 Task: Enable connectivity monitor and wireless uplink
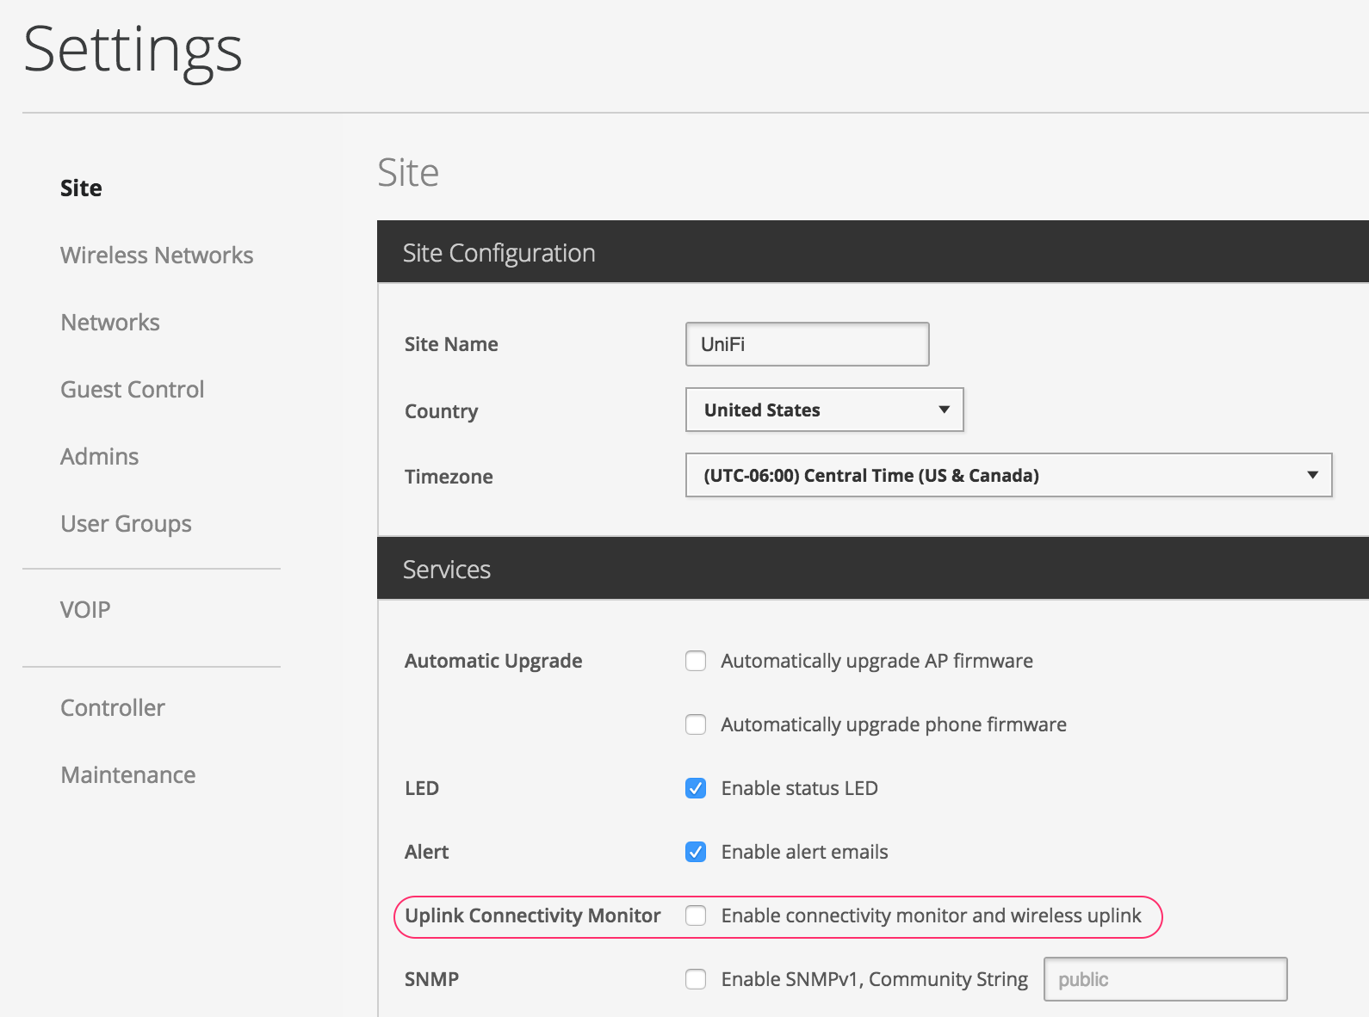(696, 915)
